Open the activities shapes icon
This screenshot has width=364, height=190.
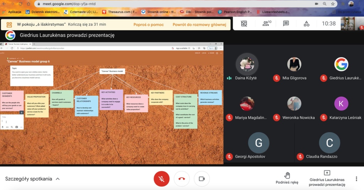[x=306, y=23]
